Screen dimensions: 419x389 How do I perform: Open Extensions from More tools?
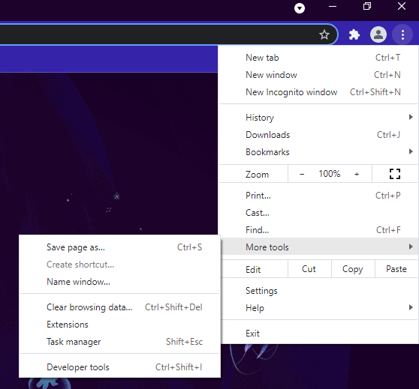pyautogui.click(x=119, y=325)
